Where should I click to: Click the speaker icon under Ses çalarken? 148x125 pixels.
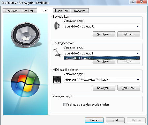click(57, 26)
